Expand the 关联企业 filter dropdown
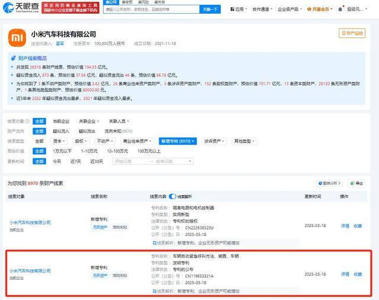 point(89,121)
